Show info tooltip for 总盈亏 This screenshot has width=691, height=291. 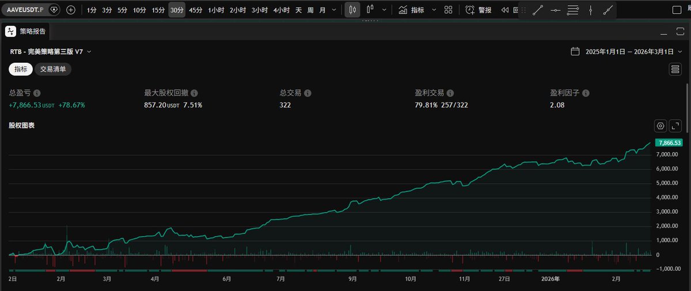pos(37,93)
